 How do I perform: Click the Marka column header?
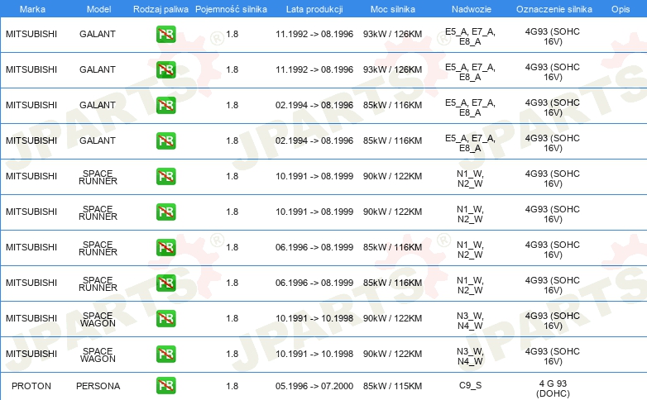pyautogui.click(x=32, y=9)
